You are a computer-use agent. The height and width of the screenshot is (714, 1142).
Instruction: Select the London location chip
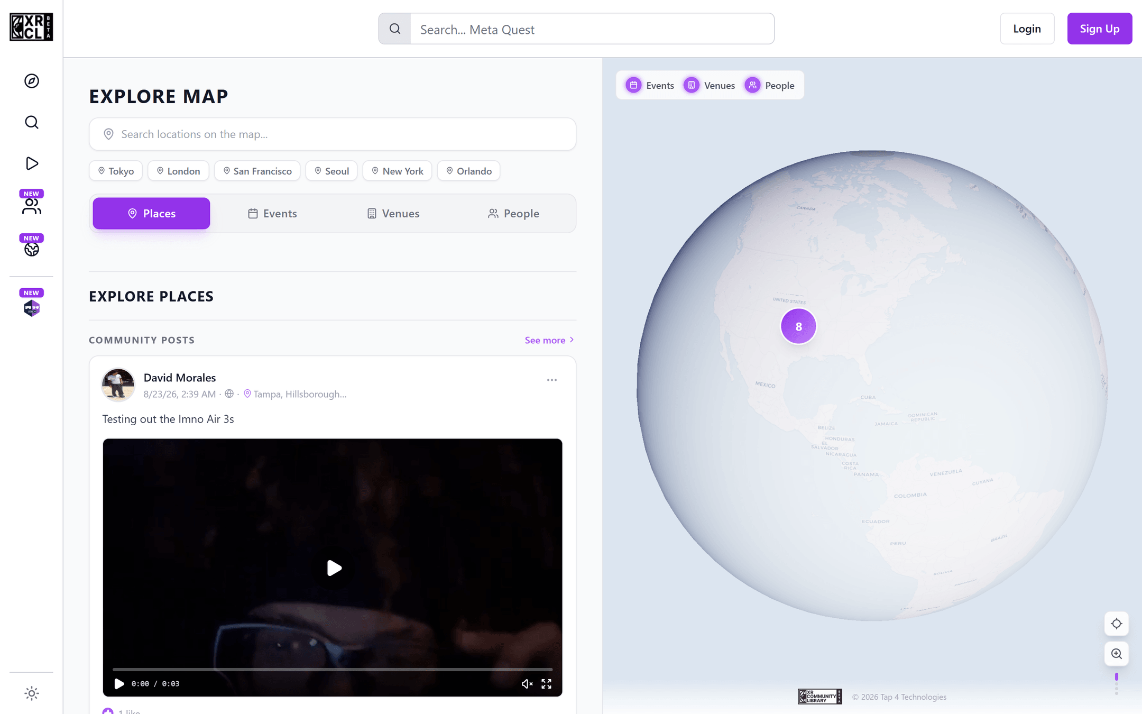[178, 171]
